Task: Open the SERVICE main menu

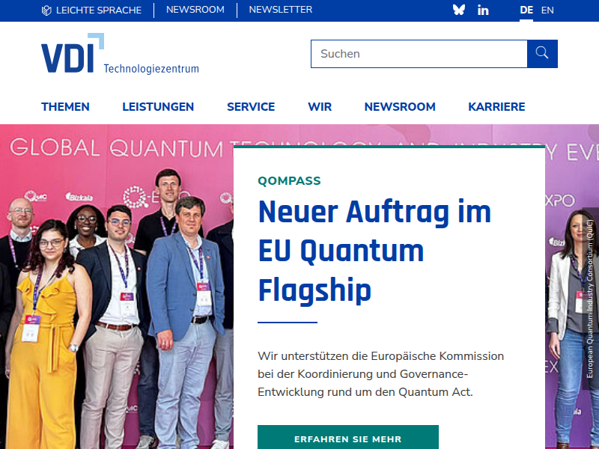Action: (251, 106)
